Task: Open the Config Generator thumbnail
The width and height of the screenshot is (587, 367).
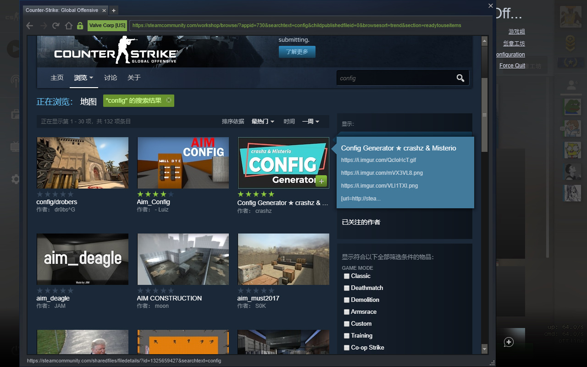Action: (283, 163)
